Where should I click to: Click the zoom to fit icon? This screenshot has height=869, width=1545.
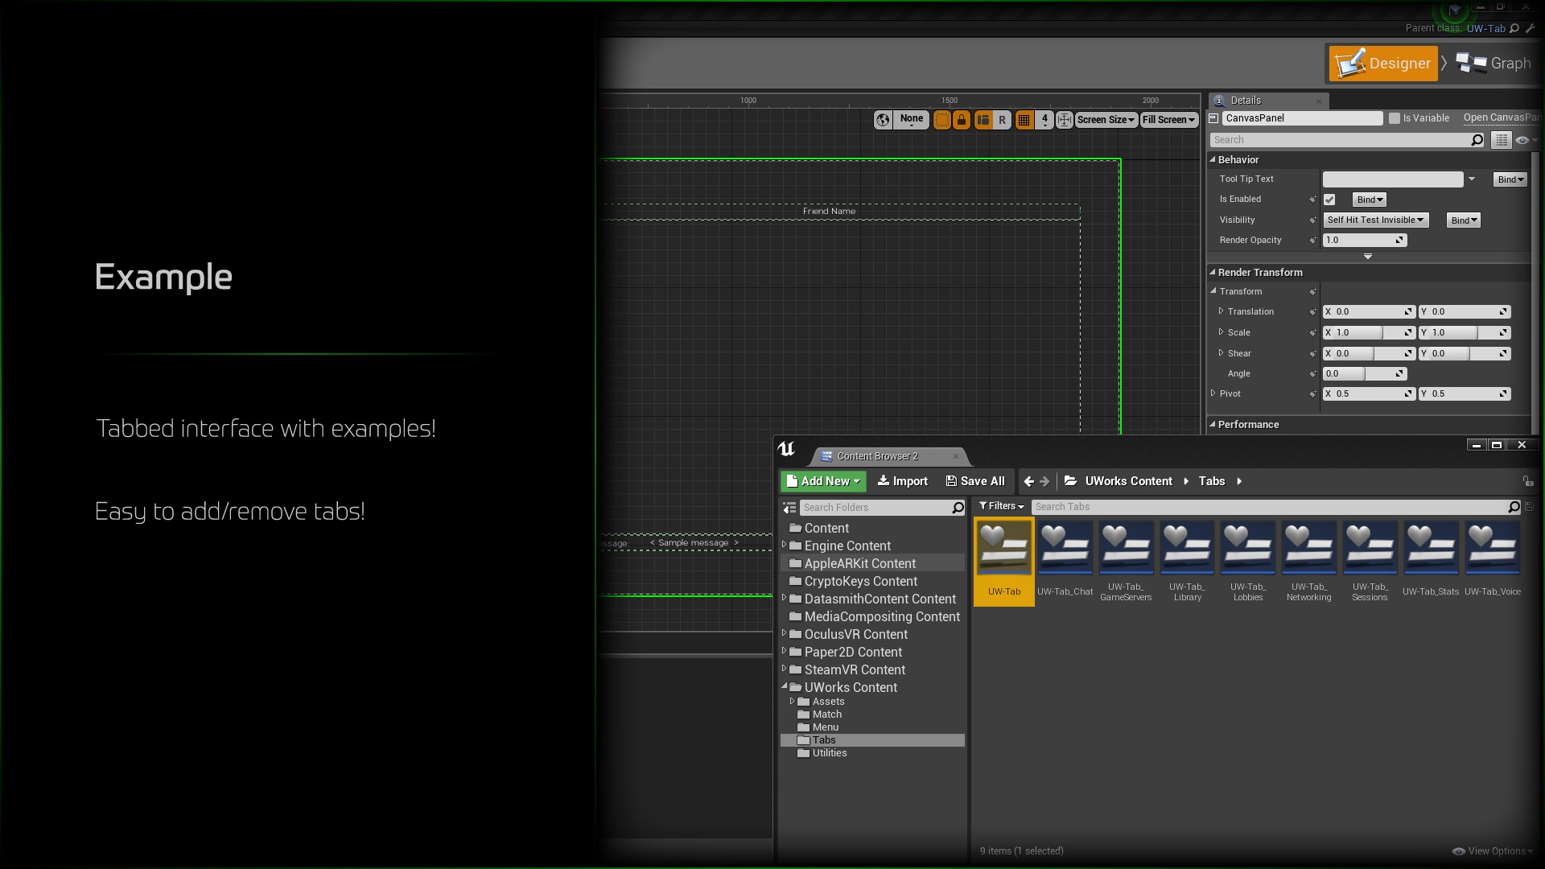coord(1065,120)
